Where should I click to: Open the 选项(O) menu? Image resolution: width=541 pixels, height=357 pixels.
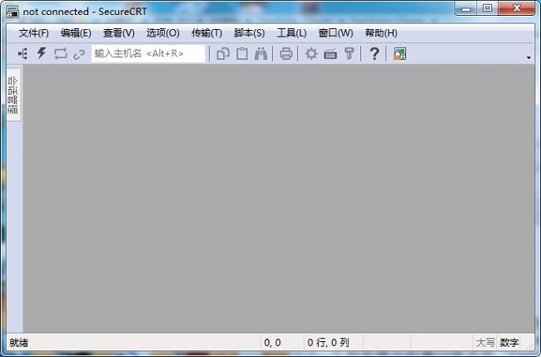162,33
